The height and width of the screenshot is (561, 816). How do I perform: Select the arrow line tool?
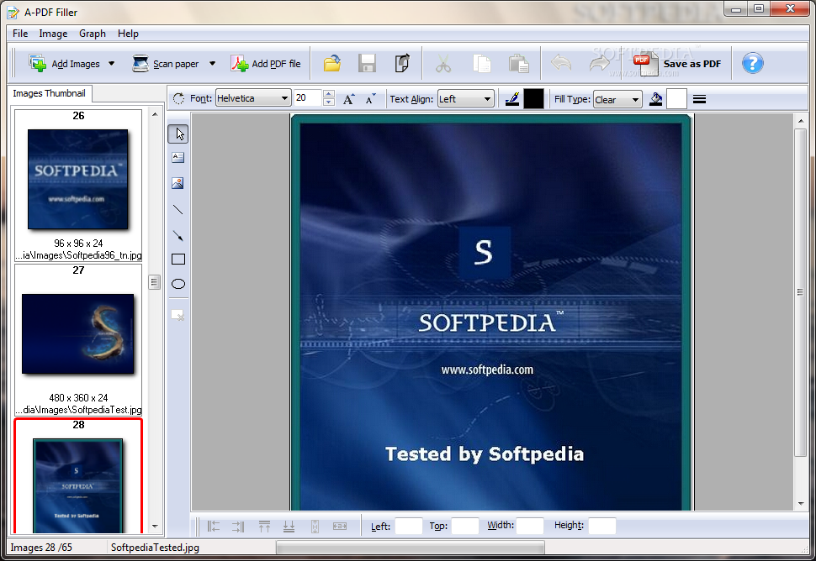pyautogui.click(x=178, y=235)
